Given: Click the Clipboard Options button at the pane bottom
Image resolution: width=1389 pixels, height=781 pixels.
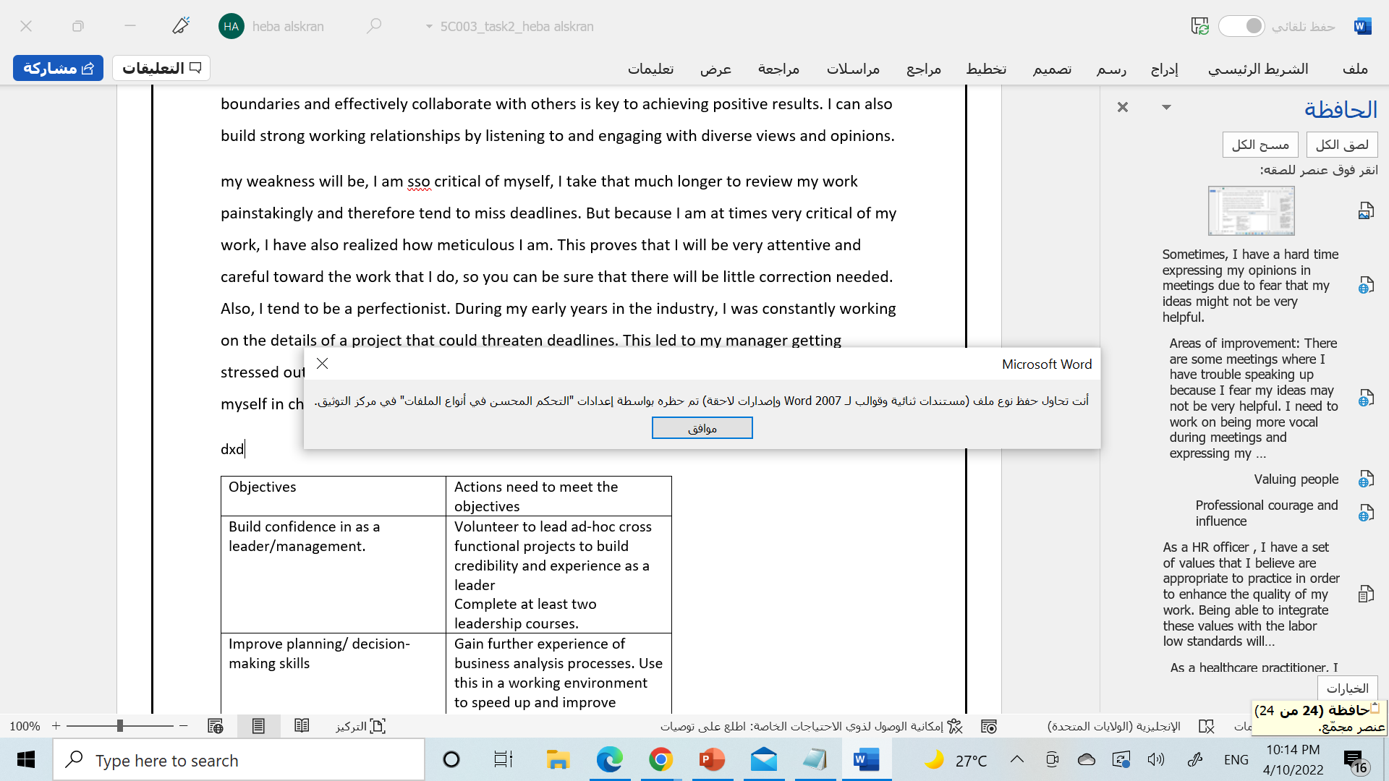Looking at the screenshot, I should 1347,688.
